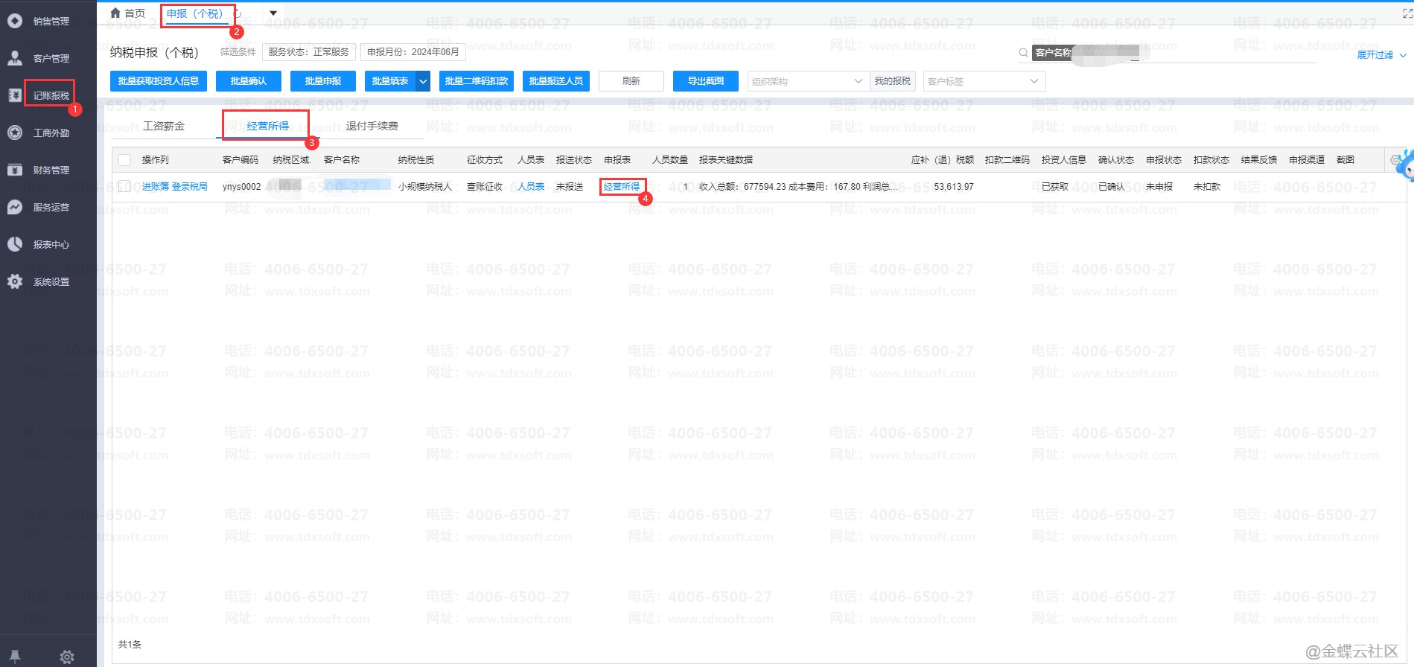This screenshot has height=667, width=1414.
Task: Click the search magnifier icon
Action: 1023,53
